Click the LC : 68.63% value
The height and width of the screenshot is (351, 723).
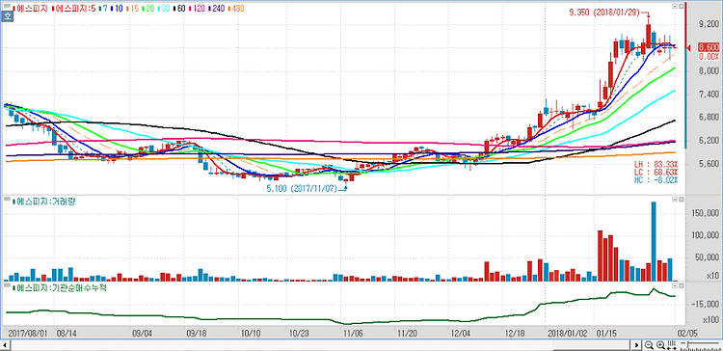[x=656, y=172]
